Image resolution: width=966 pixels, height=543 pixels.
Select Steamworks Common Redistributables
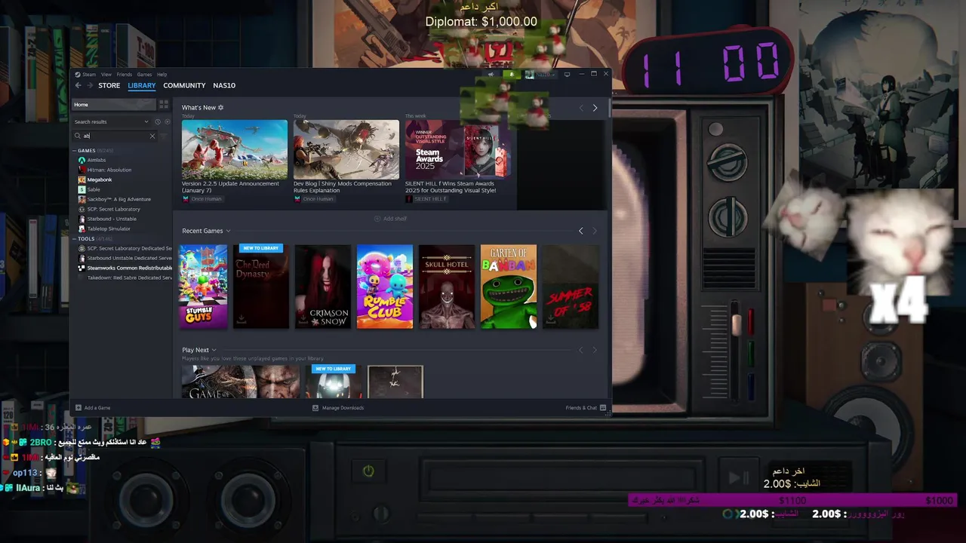coord(125,268)
